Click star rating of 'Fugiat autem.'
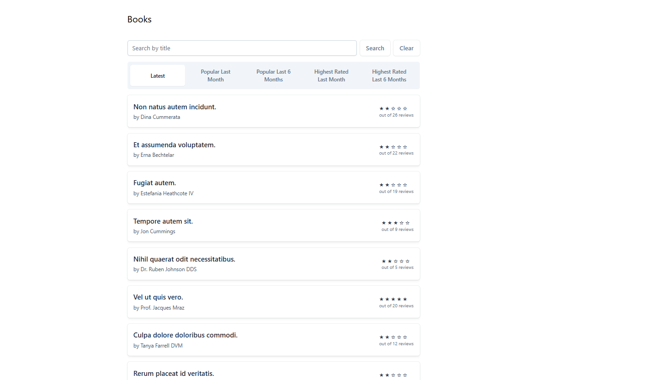The width and height of the screenshot is (652, 380). coord(393,185)
